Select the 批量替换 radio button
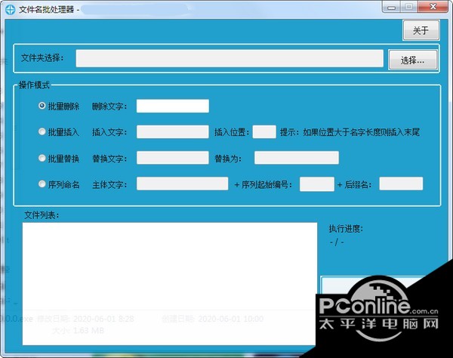The image size is (453, 358). point(42,158)
